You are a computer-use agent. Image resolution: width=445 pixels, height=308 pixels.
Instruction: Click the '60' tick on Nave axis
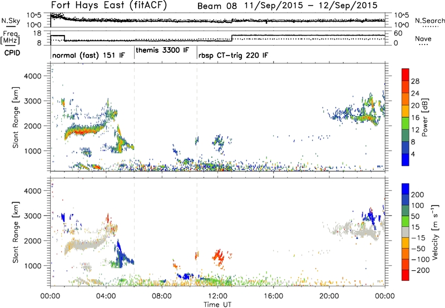click(x=398, y=33)
